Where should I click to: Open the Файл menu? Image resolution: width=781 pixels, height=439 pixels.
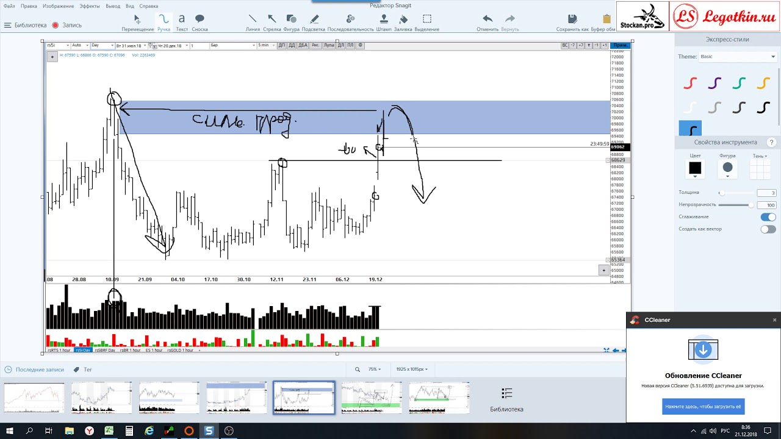point(9,6)
